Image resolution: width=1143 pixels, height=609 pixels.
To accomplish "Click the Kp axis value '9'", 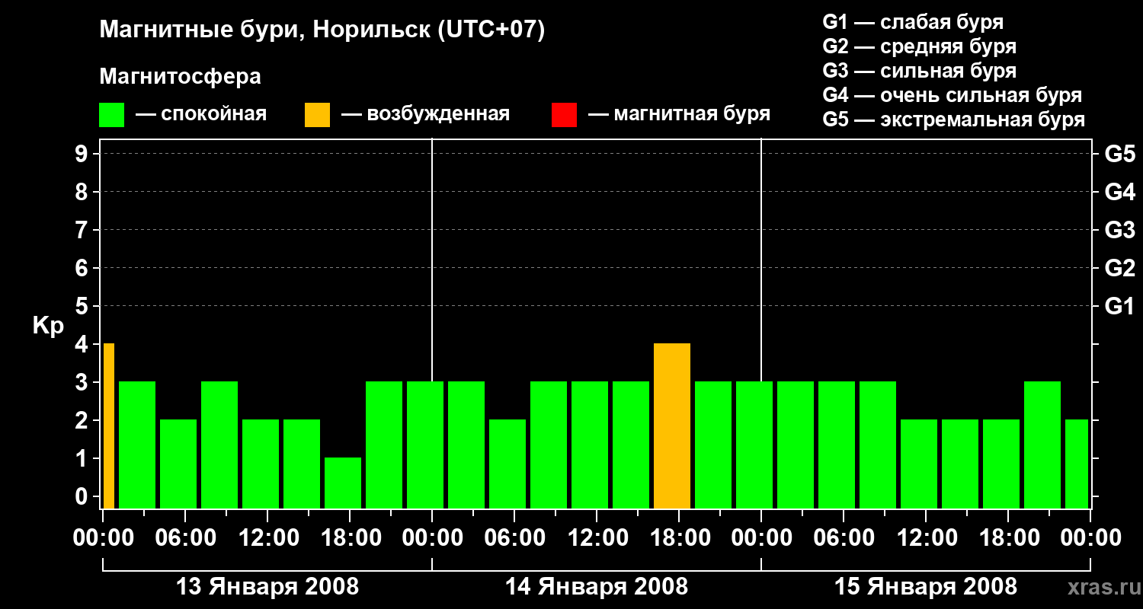I will (82, 155).
